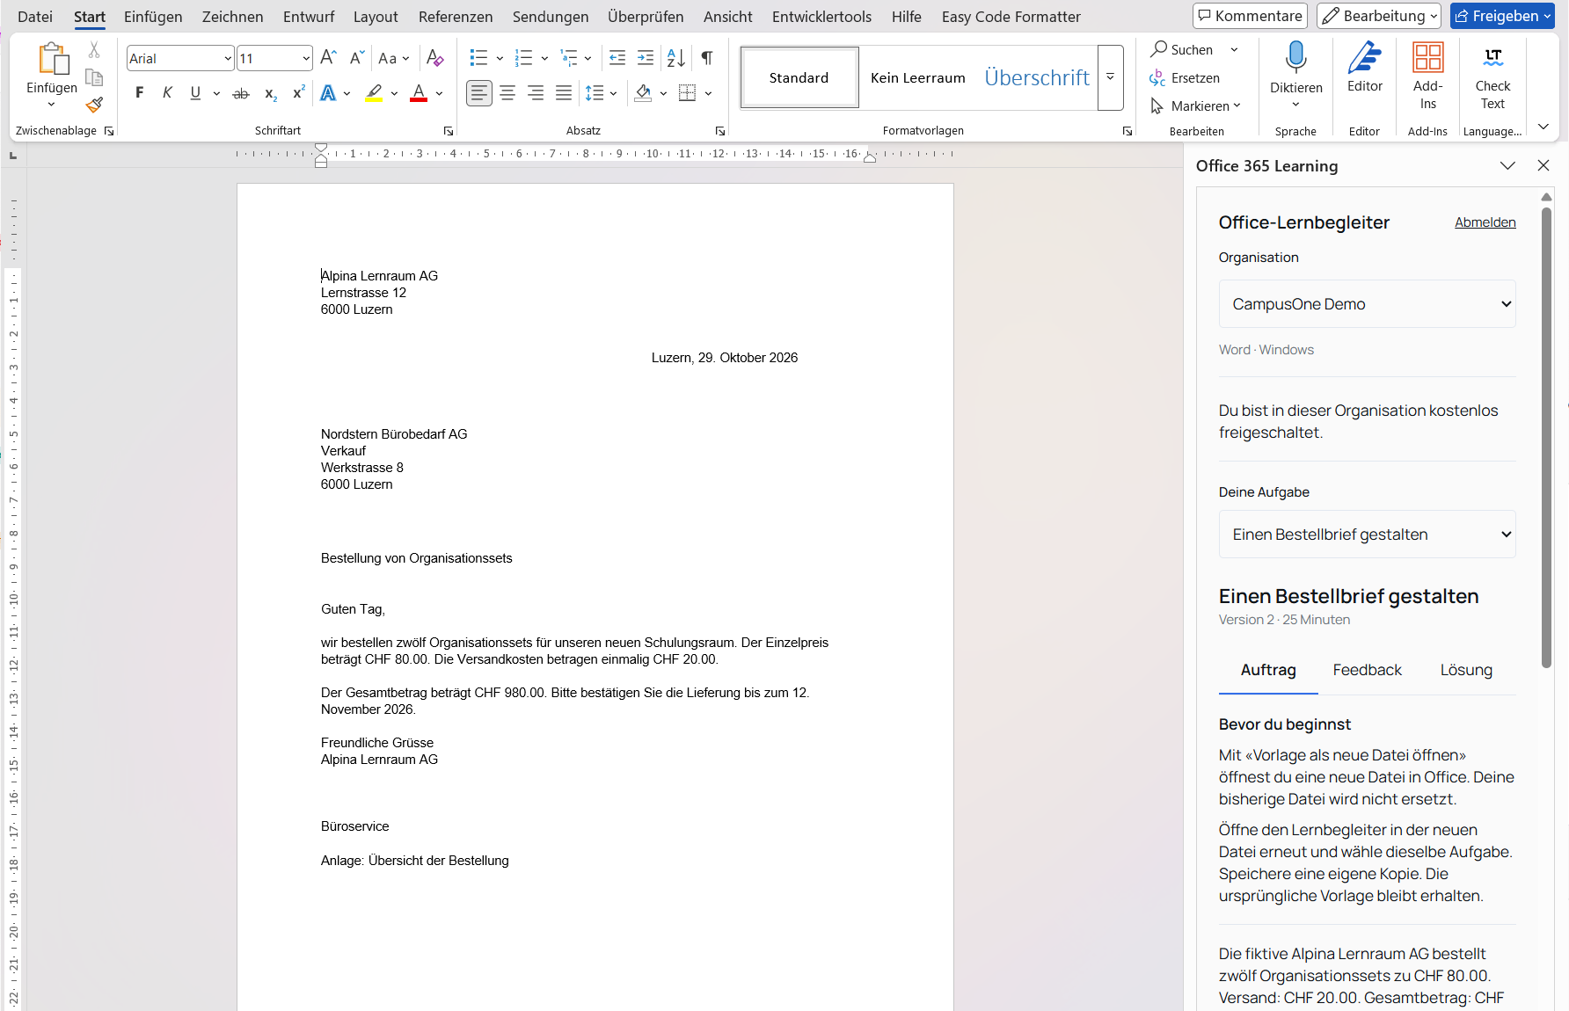Sort text with the A-Z sort icon
Viewport: 1569px width, 1011px height.
(x=675, y=58)
